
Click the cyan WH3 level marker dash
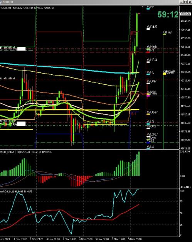click(x=148, y=74)
